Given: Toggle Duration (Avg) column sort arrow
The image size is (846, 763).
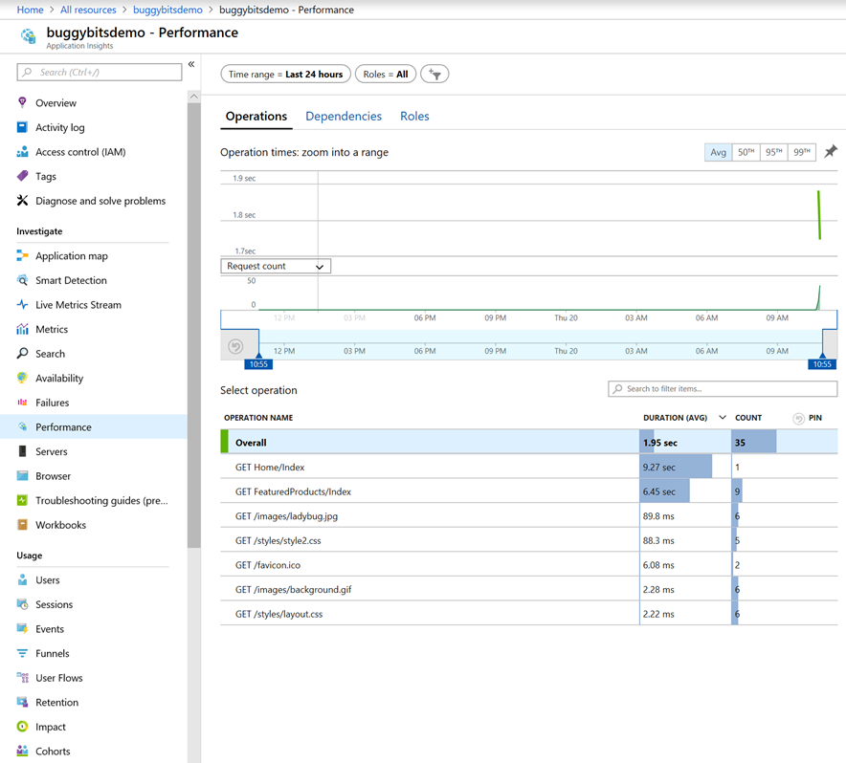Looking at the screenshot, I should (x=723, y=418).
